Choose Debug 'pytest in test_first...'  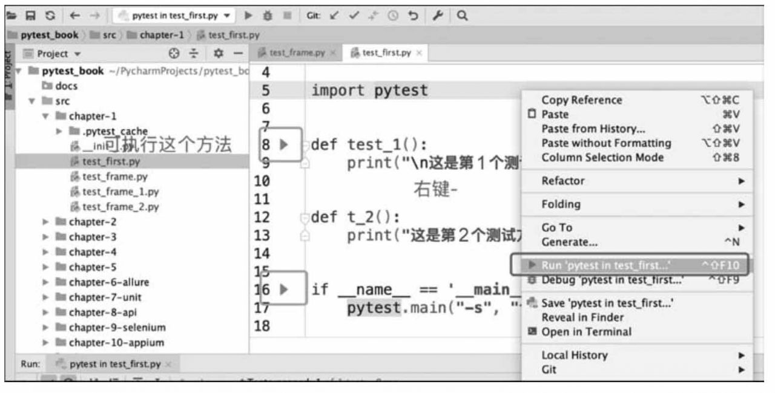point(637,280)
